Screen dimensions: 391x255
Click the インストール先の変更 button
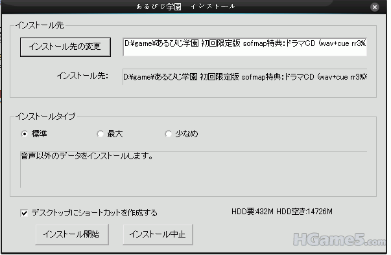[x=65, y=47]
